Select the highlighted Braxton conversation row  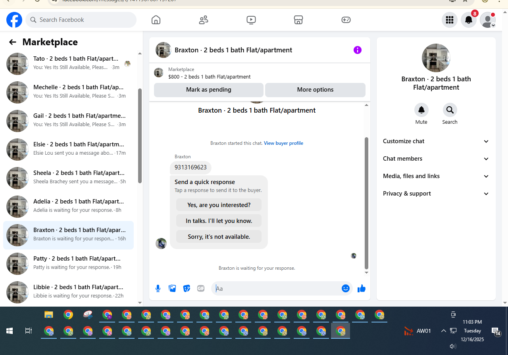tap(69, 235)
